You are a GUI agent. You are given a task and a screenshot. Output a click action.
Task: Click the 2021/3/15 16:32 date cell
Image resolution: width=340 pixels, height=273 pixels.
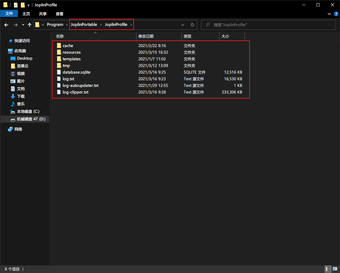click(153, 52)
